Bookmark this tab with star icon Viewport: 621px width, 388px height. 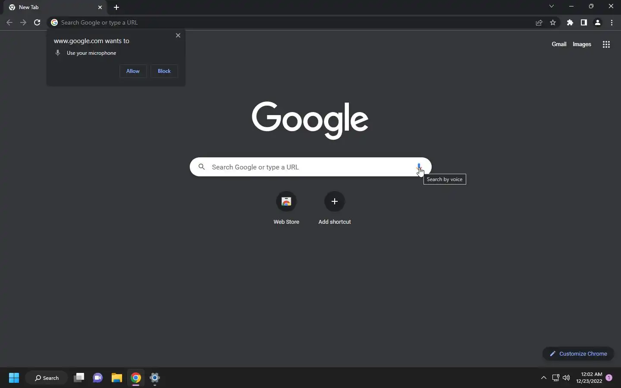tap(553, 22)
